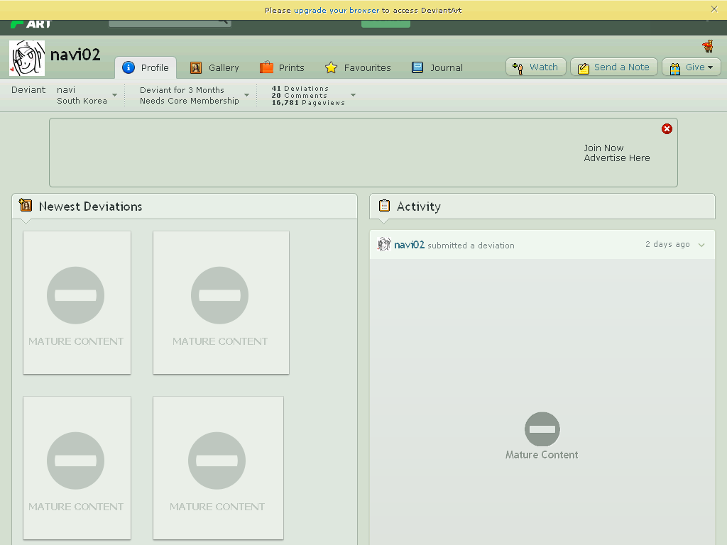727x545 pixels.
Task: Click the Gallery painting icon
Action: click(196, 67)
